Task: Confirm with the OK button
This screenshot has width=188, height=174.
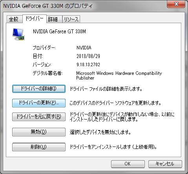Action: click(128, 164)
